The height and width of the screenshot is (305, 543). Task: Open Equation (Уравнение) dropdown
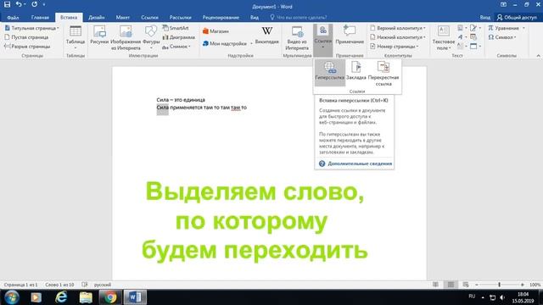[507, 28]
